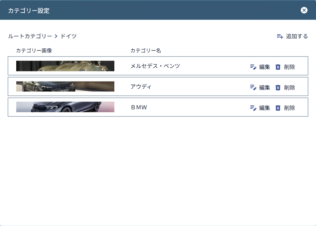This screenshot has height=226, width=316.
Task: Click 編集 text for BMW
Action: [x=265, y=108]
